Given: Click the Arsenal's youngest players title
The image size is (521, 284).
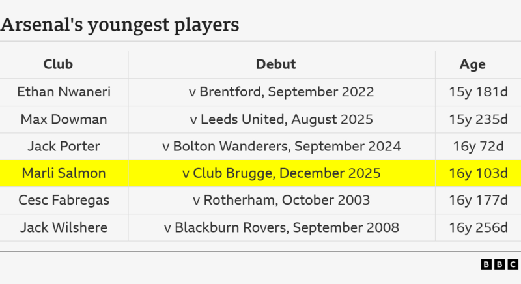Looking at the screenshot, I should click(120, 25).
